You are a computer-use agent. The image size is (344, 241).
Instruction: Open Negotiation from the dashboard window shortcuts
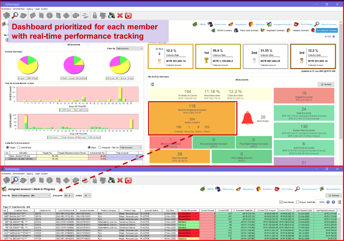[237, 25]
